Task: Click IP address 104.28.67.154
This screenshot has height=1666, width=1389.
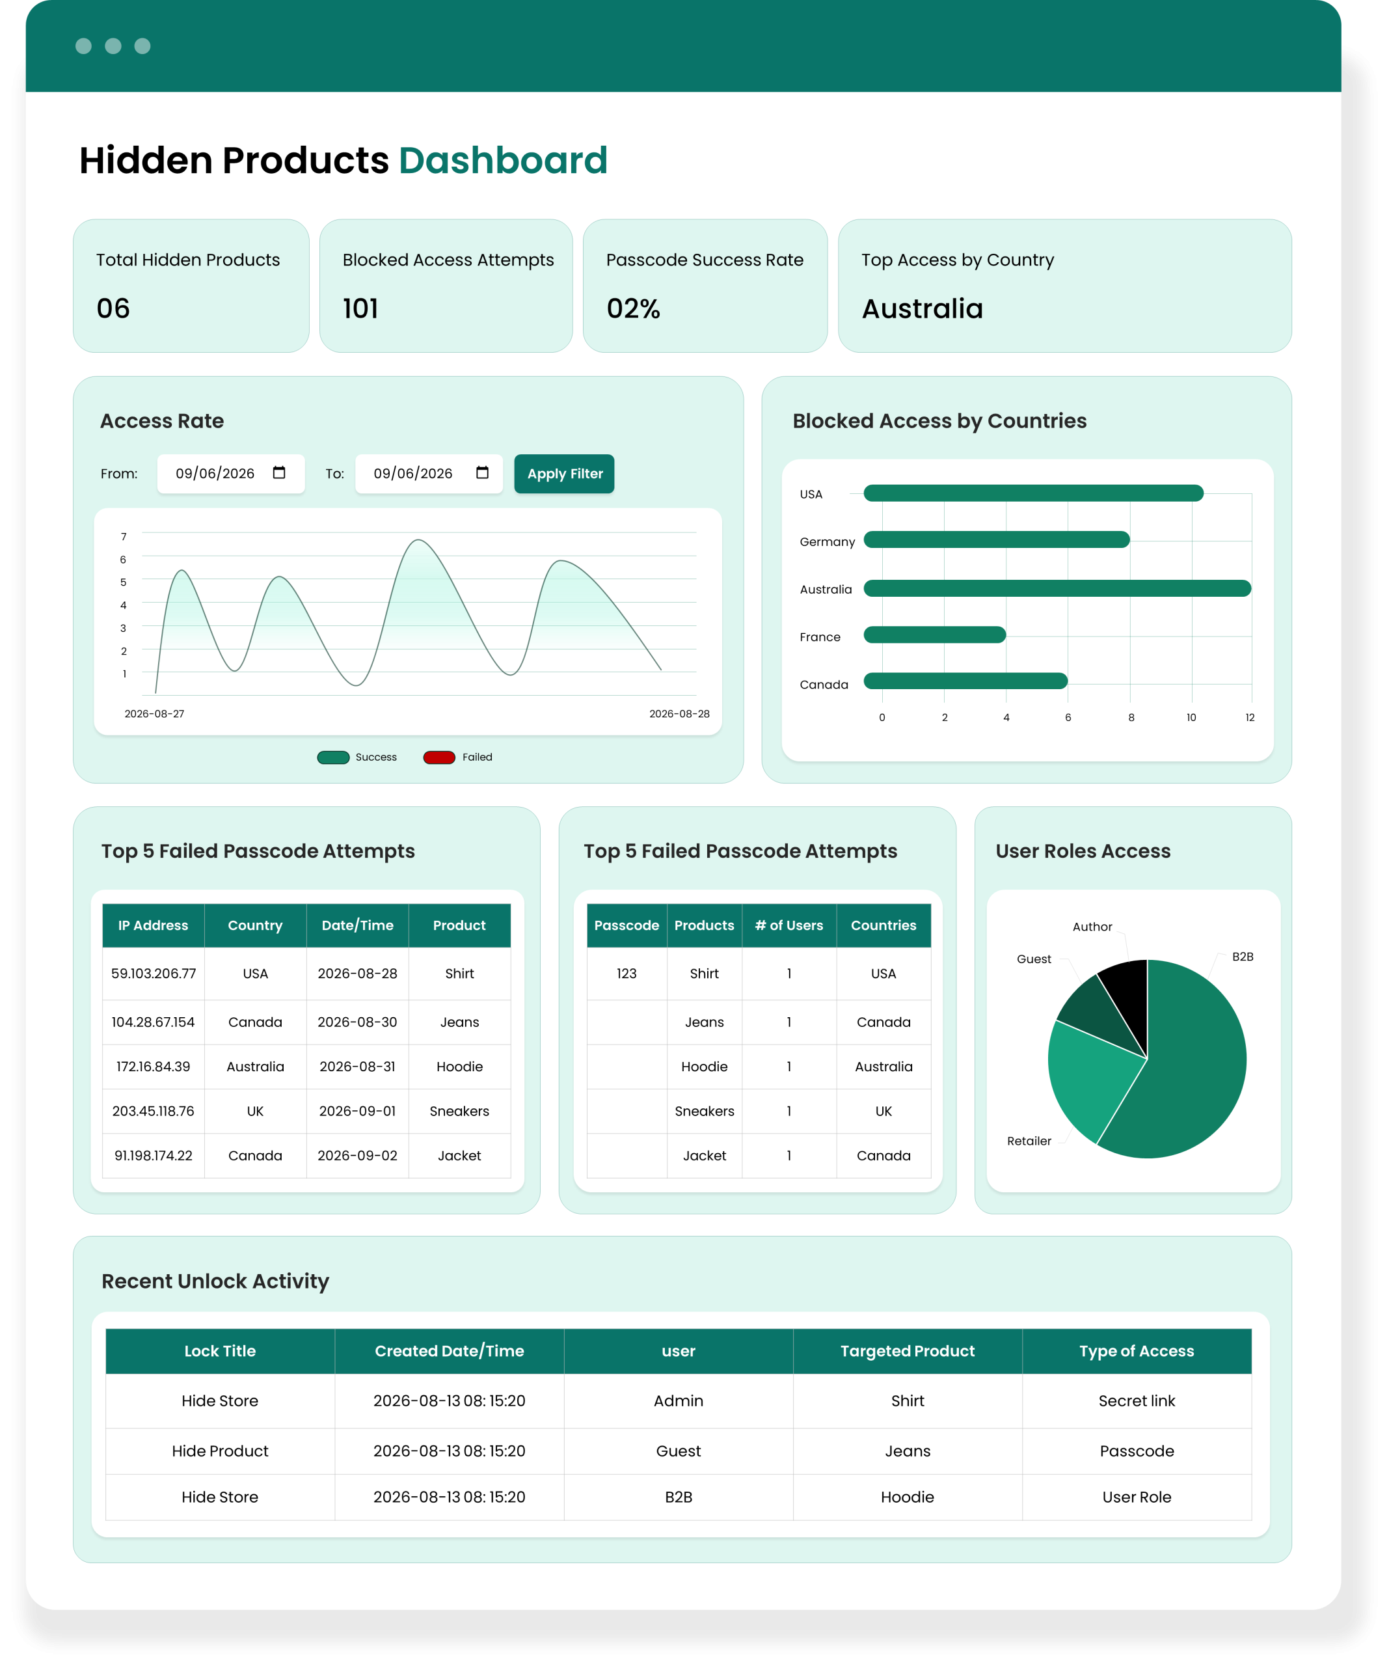Action: point(153,1022)
